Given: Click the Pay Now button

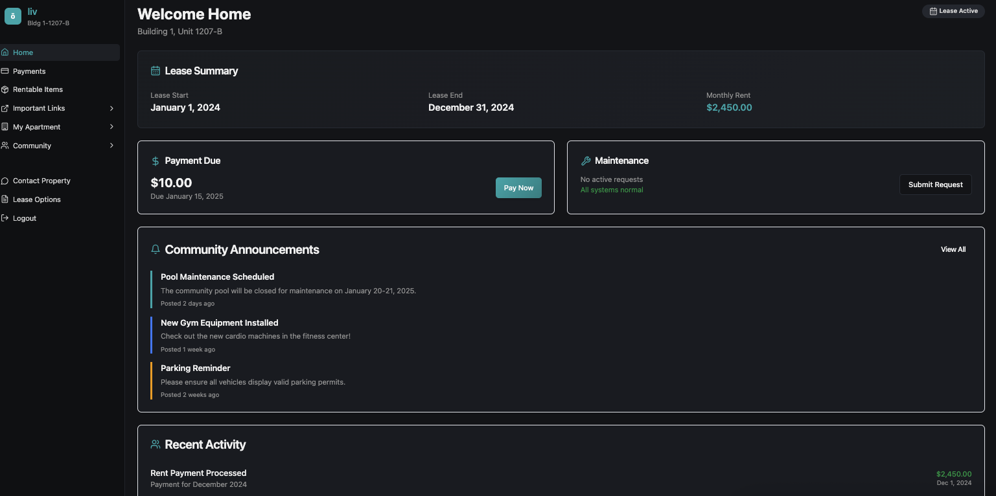Looking at the screenshot, I should point(518,188).
